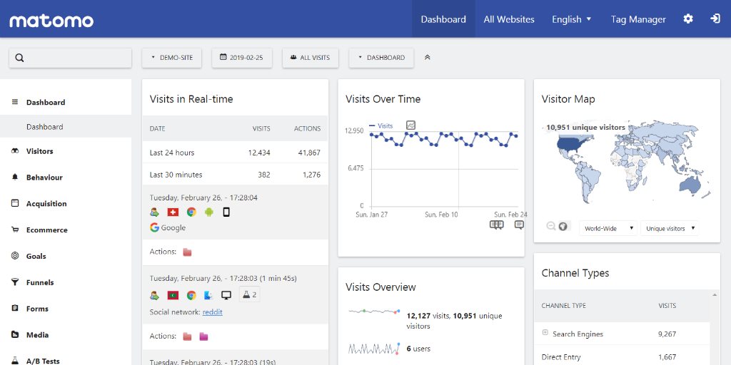This screenshot has height=365, width=731.
Task: Open the DASHBOARD manager dropdown
Action: [x=381, y=58]
